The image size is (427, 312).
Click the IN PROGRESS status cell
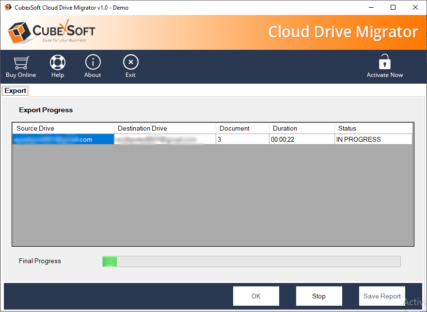(373, 139)
